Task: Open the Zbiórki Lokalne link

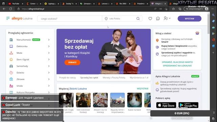Action: tap(78, 89)
